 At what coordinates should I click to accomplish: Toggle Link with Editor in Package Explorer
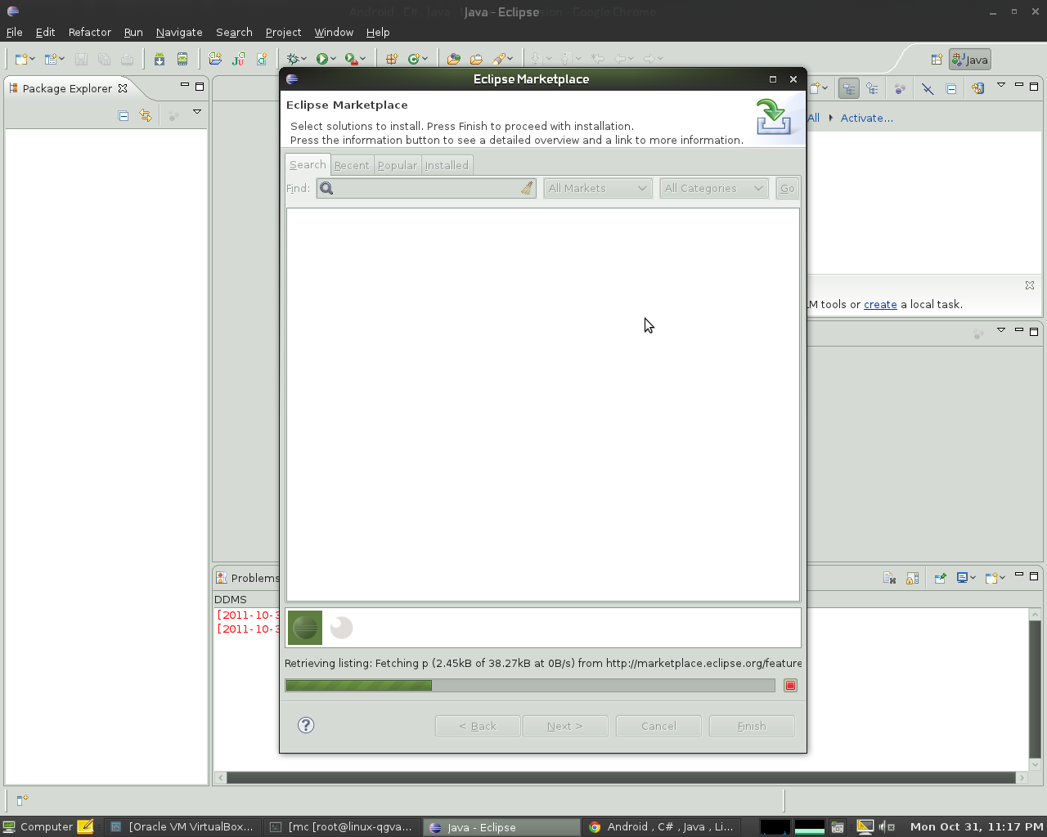tap(146, 116)
